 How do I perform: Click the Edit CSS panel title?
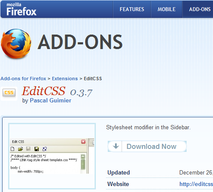tap(18, 142)
